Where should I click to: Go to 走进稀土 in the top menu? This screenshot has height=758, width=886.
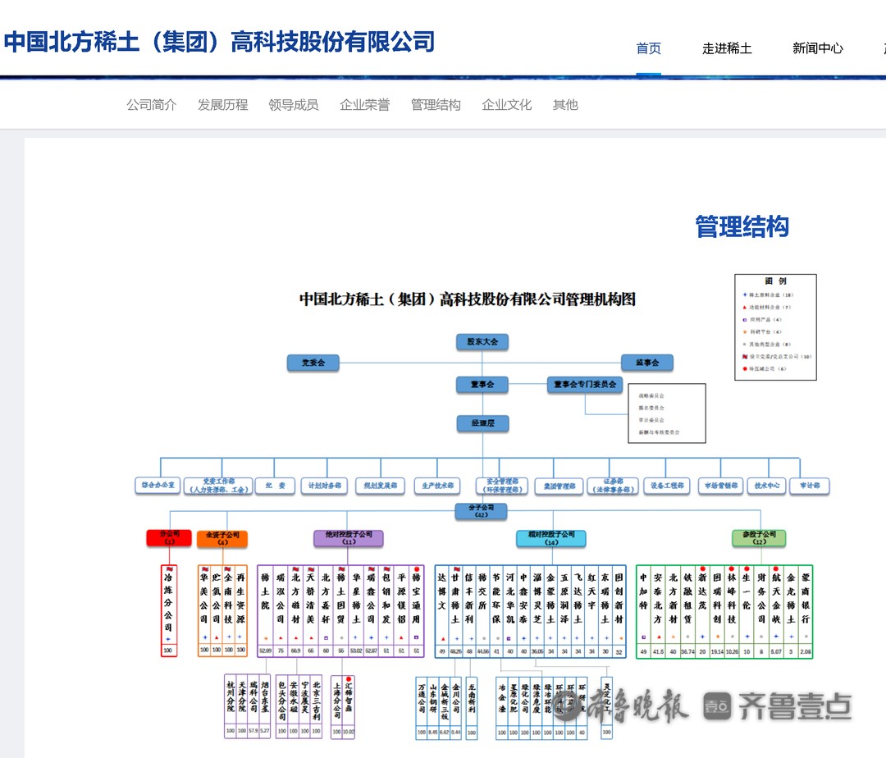[x=727, y=48]
